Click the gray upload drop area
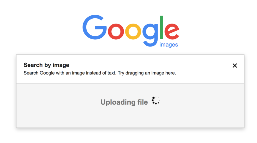Screen dimensions: 257x143 coord(130,105)
